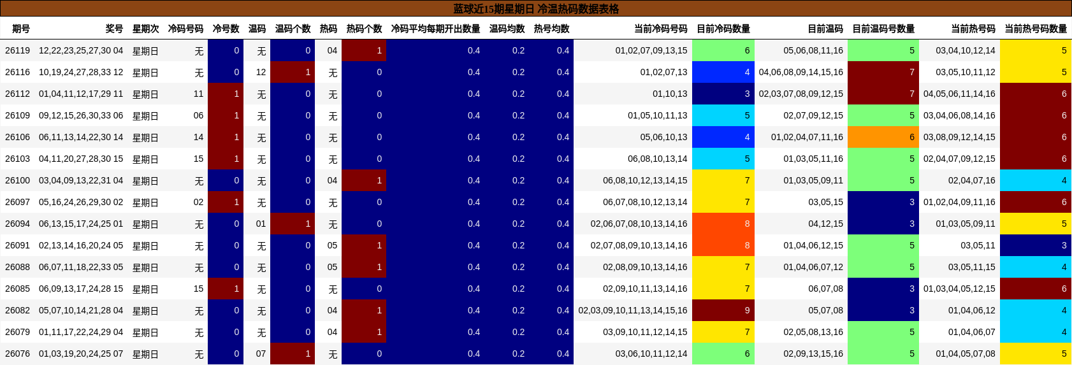Click hot numbers 01,04,05,07,08
Image resolution: width=1072 pixels, height=365 pixels.
tap(966, 354)
